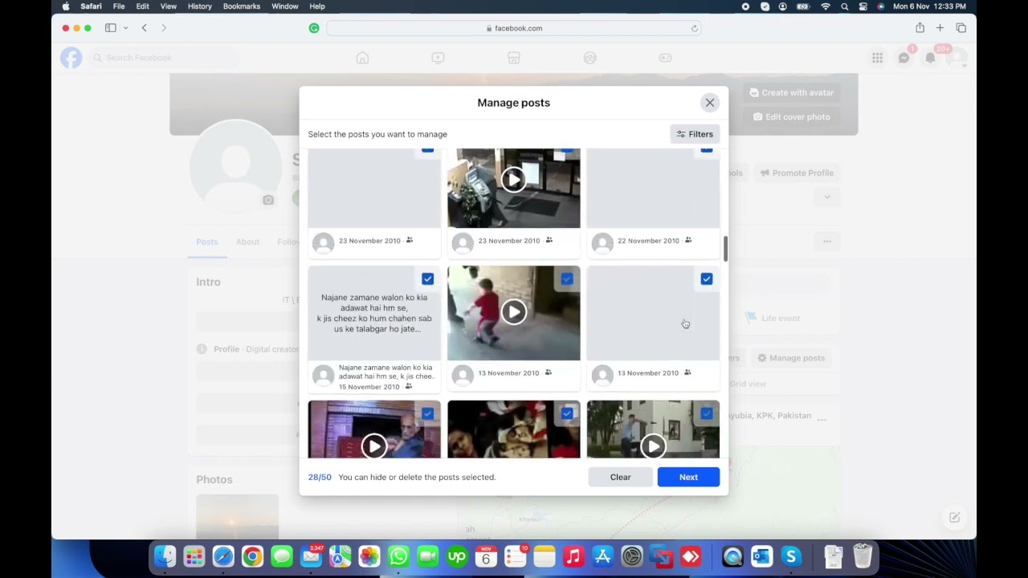
Task: Uncheck the blank post dated 13 November 2010
Action: 707,279
